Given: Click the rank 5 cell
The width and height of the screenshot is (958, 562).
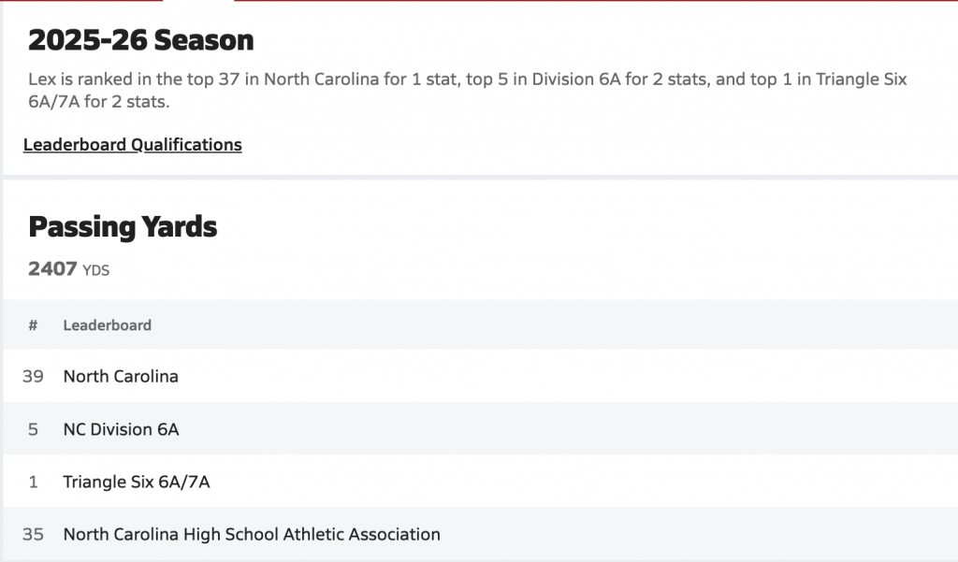Looking at the screenshot, I should (x=33, y=429).
